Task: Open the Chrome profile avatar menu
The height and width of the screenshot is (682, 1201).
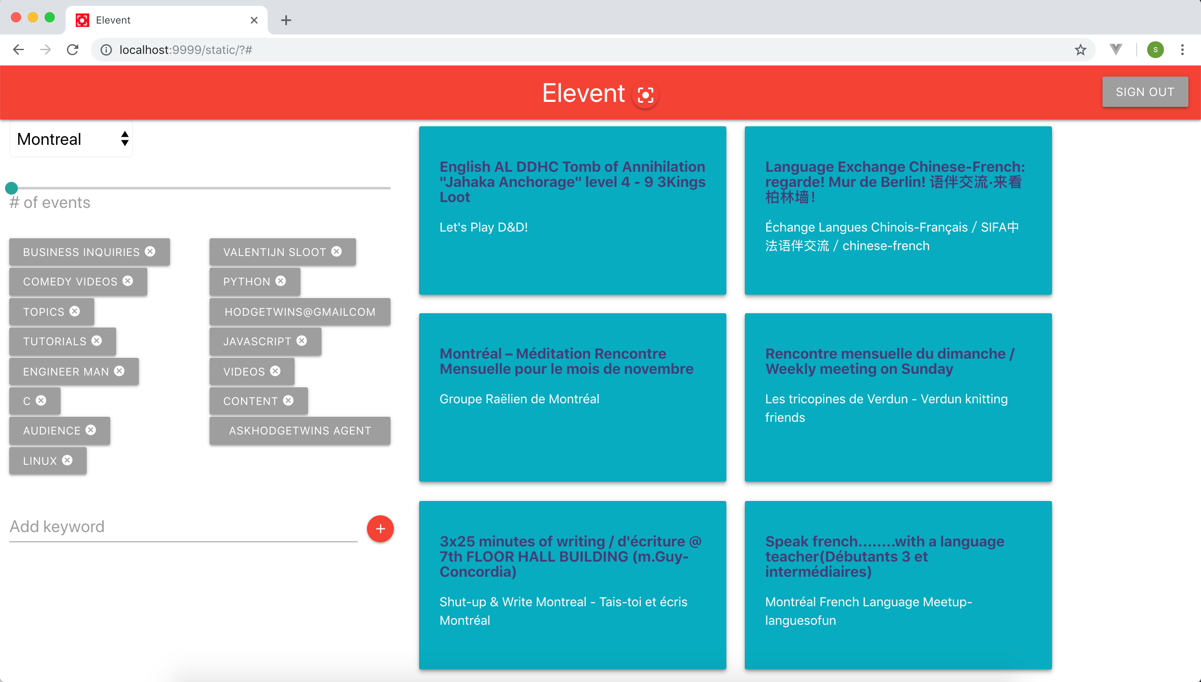Action: 1155,50
